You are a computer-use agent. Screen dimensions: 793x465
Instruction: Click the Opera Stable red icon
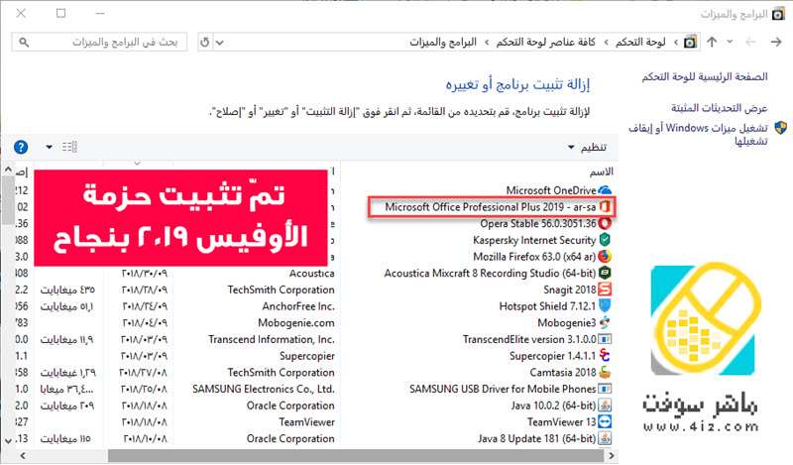click(x=605, y=223)
